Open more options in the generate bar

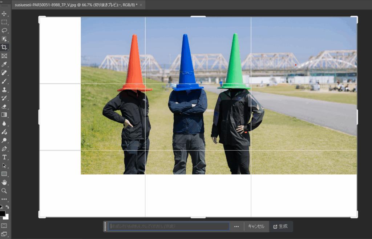[x=236, y=227]
